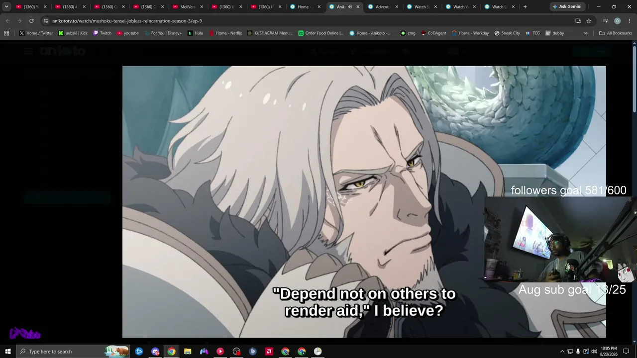Click the Ask Gemini button
637x358 pixels.
pos(567,7)
